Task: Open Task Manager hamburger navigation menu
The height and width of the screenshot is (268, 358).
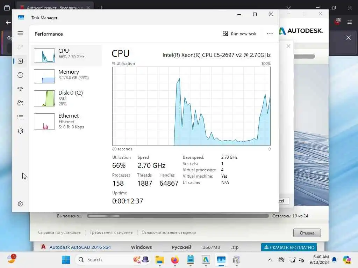Action: coord(20,33)
